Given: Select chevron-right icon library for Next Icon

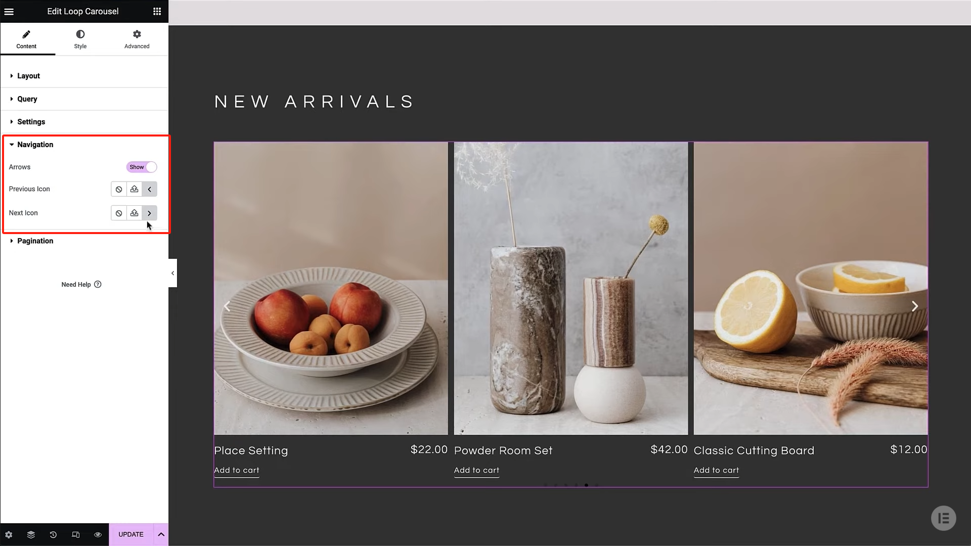Looking at the screenshot, I should [149, 213].
